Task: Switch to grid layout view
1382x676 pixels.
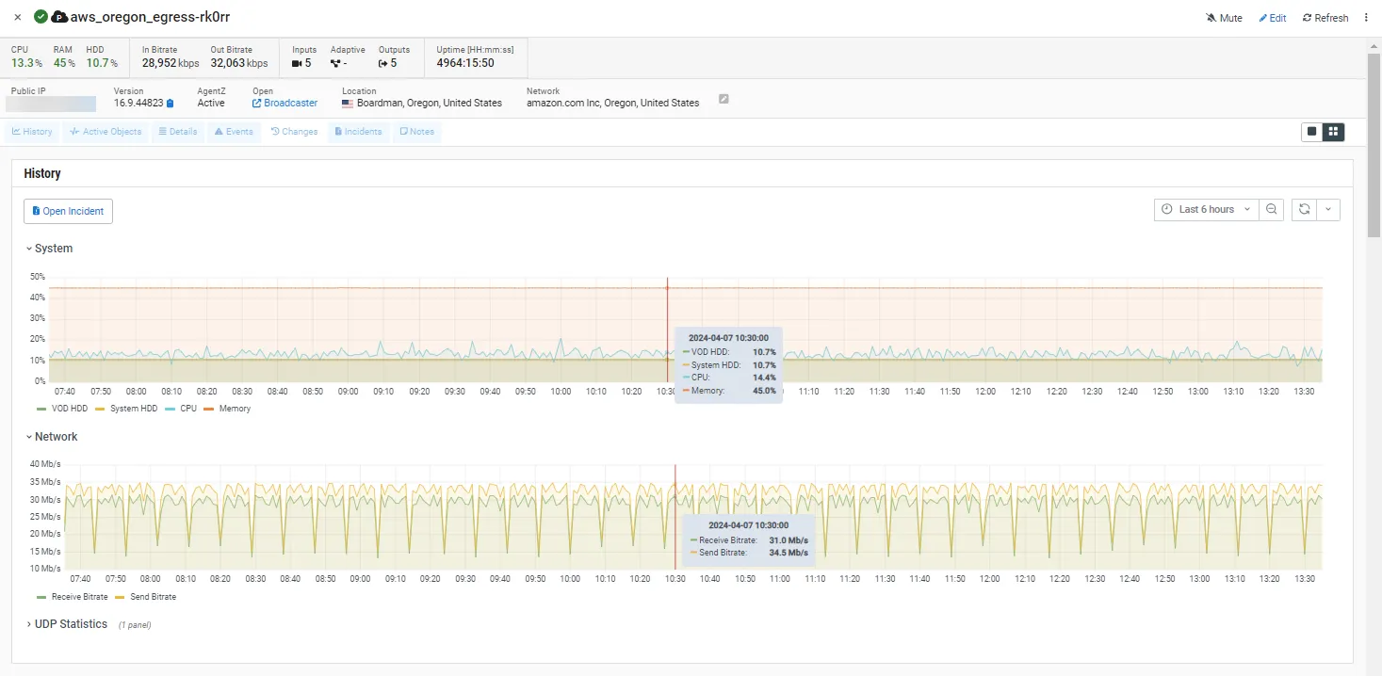Action: point(1333,132)
